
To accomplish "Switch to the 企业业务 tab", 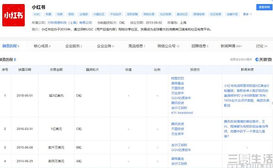I will (106, 46).
